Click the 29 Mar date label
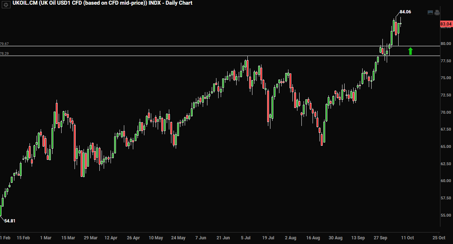 [91, 238]
